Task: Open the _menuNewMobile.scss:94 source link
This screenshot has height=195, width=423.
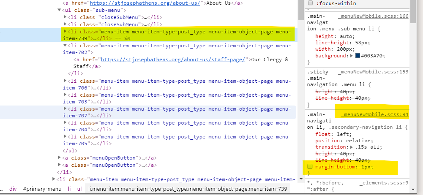Action: [374, 115]
